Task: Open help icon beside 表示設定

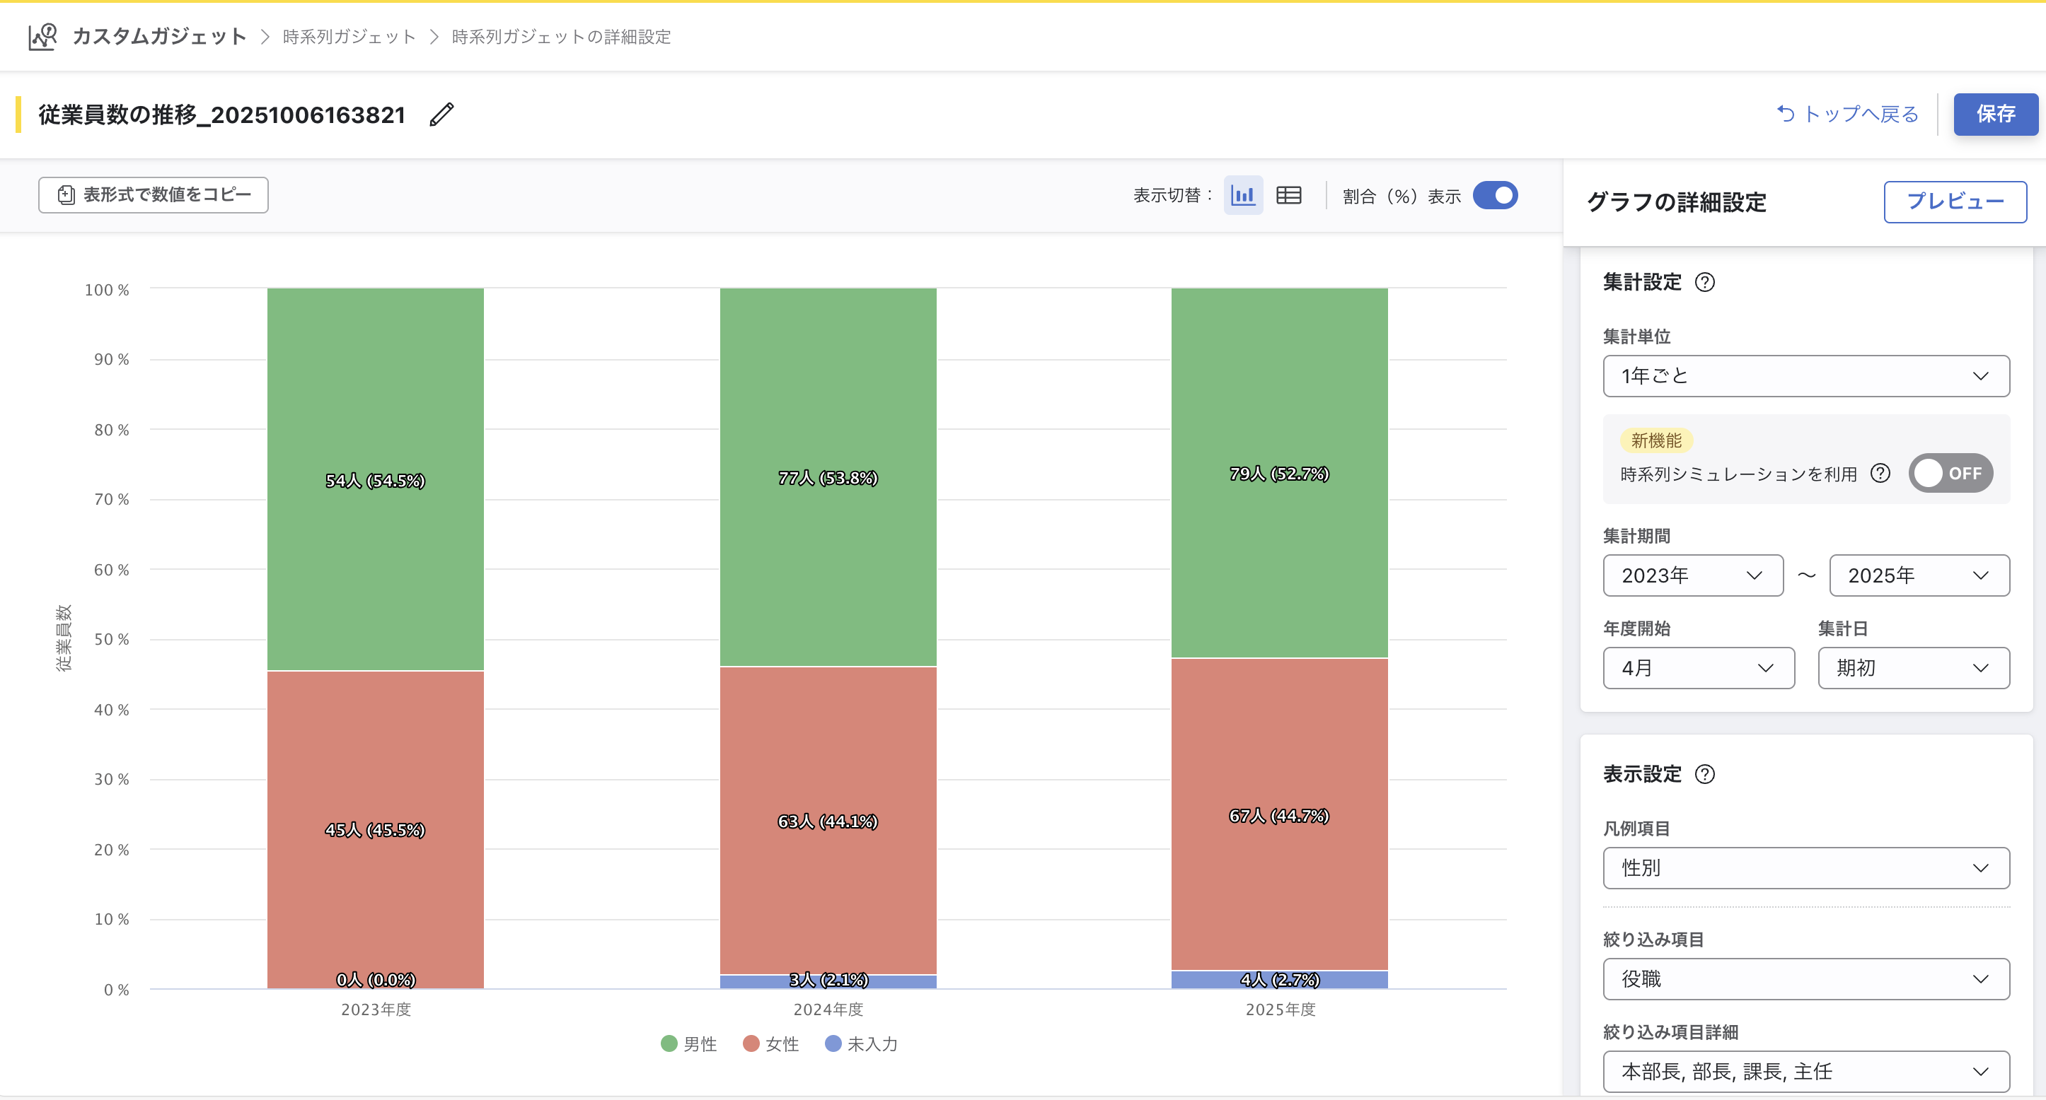Action: (x=1704, y=775)
